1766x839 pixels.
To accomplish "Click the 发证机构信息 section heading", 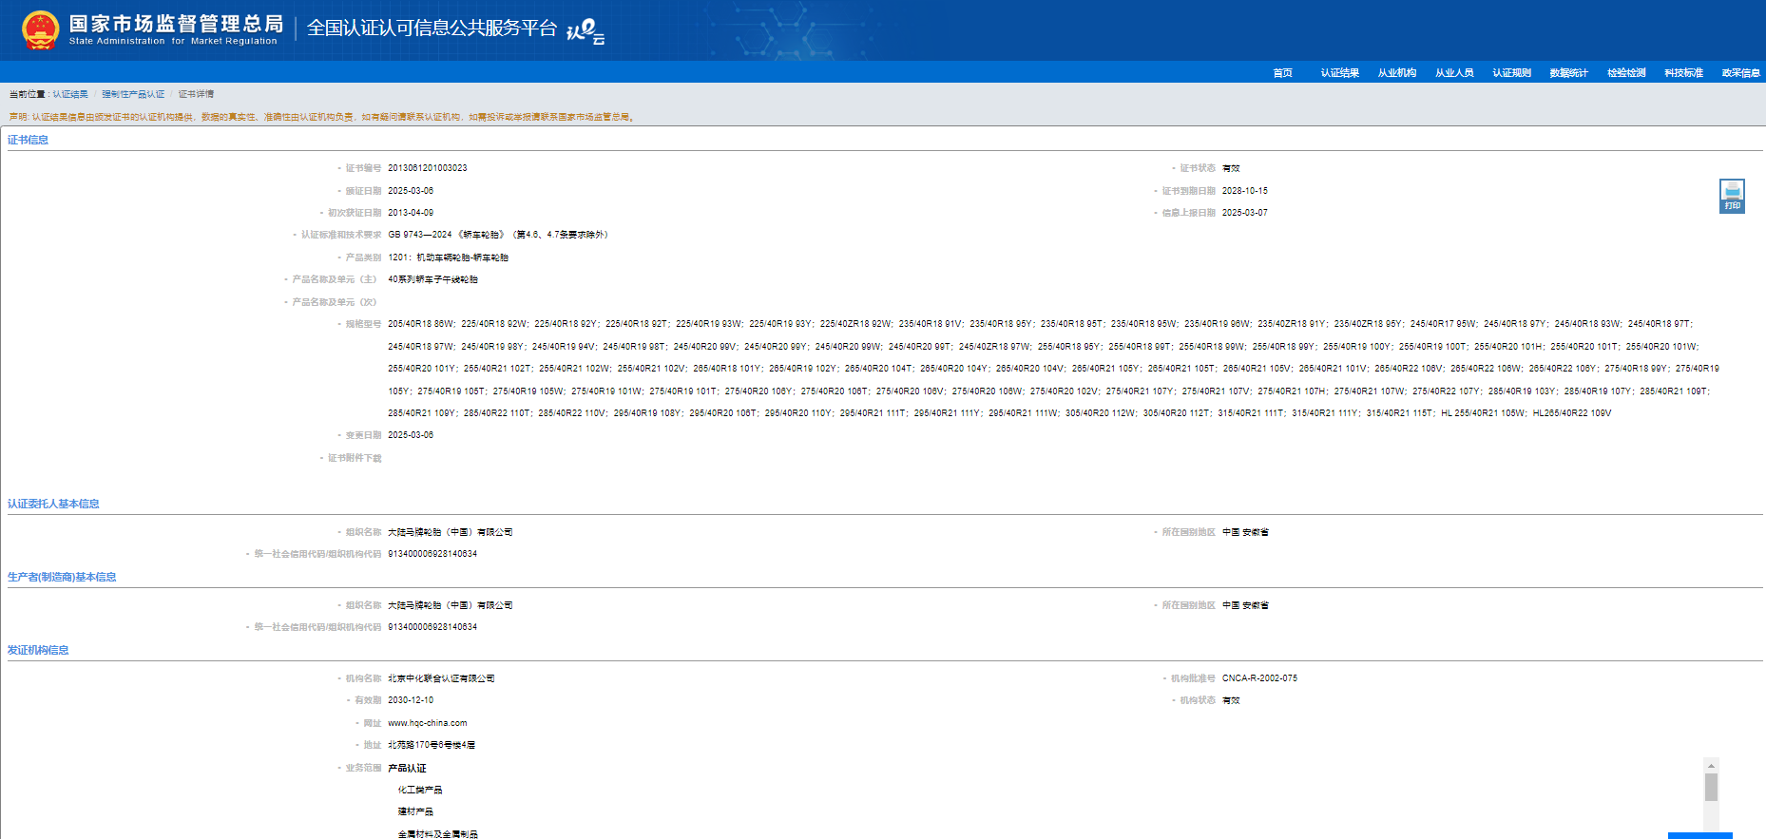I will [38, 650].
